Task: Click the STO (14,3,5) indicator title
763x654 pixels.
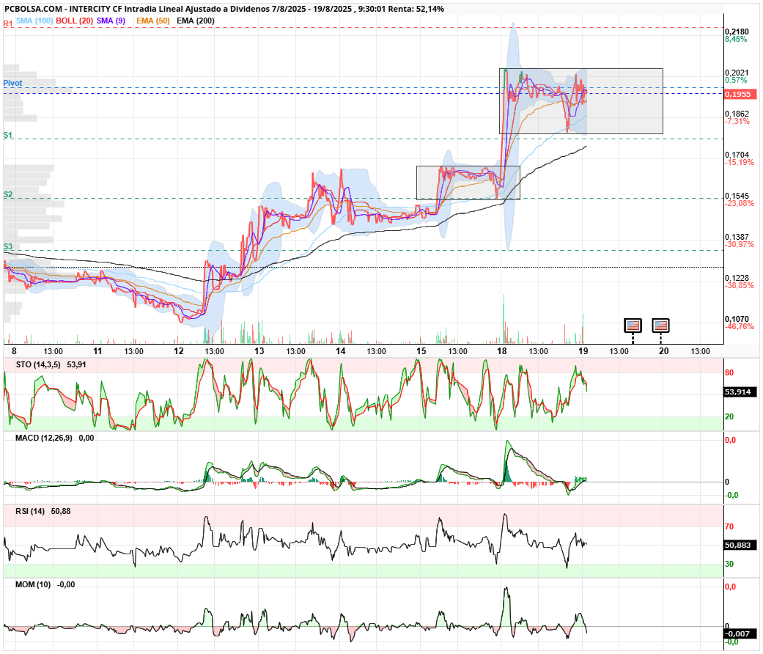Action: pyautogui.click(x=38, y=364)
